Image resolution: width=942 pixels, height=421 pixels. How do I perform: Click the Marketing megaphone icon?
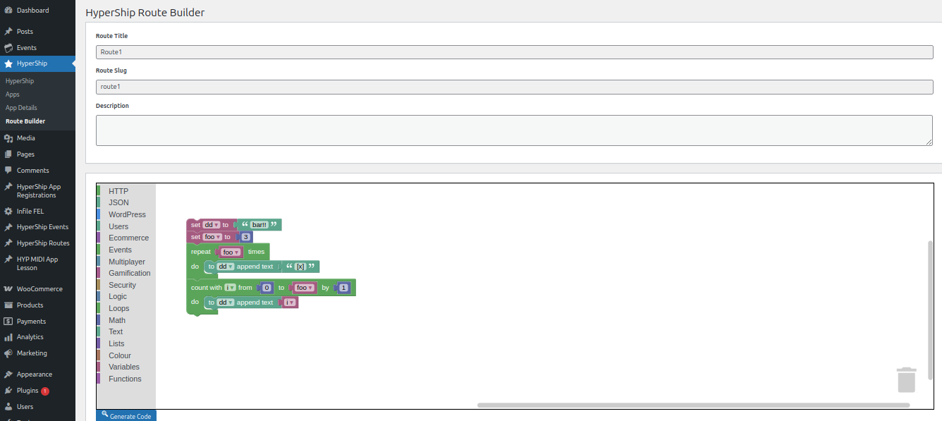8,353
